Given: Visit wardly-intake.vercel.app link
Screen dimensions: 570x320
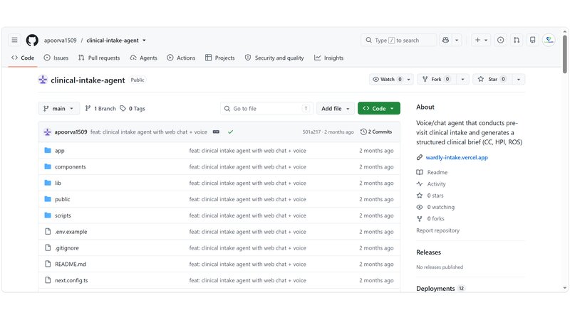Looking at the screenshot, I should [x=457, y=157].
